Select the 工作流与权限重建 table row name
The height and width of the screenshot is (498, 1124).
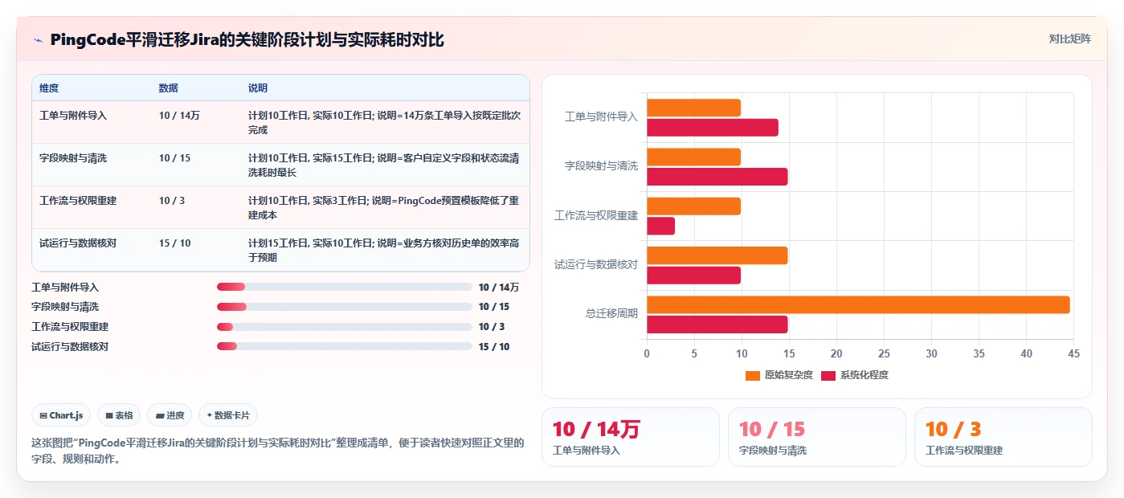coord(78,201)
